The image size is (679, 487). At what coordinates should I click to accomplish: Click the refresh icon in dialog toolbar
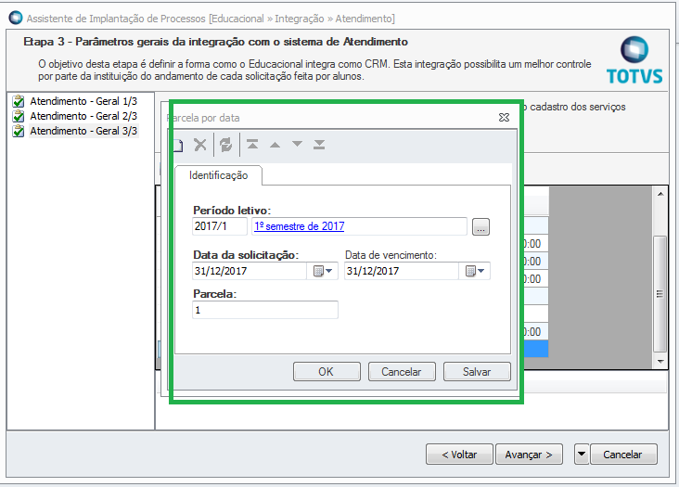tap(226, 145)
